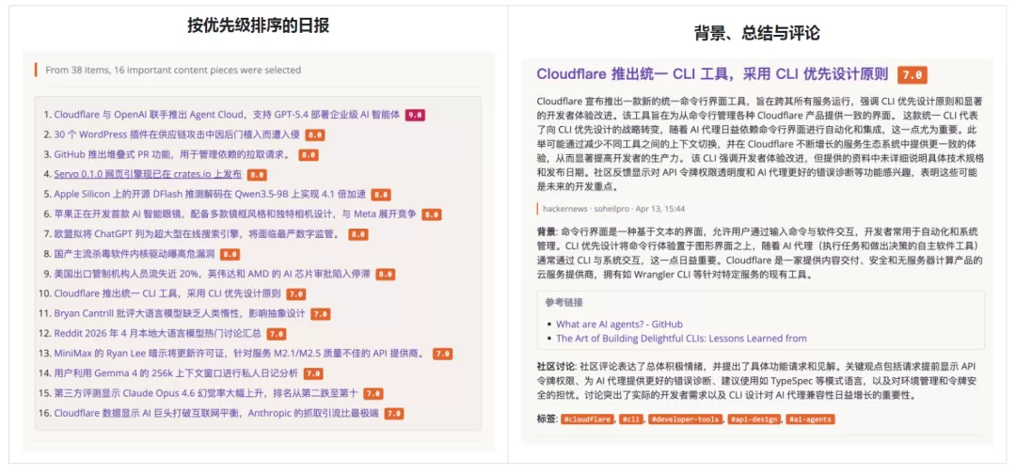Click the 8.0 badge beside the Servo item
This screenshot has width=1016, height=475.
tap(257, 175)
